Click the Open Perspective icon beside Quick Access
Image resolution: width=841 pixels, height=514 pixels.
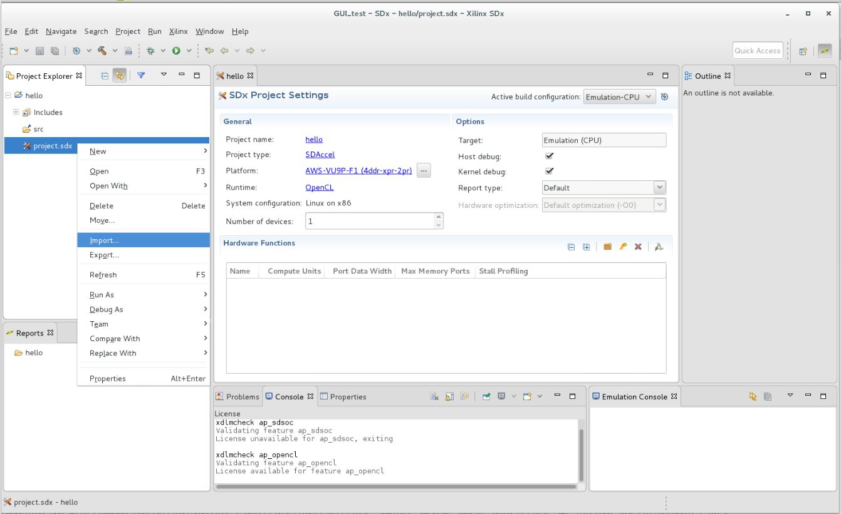tap(802, 51)
